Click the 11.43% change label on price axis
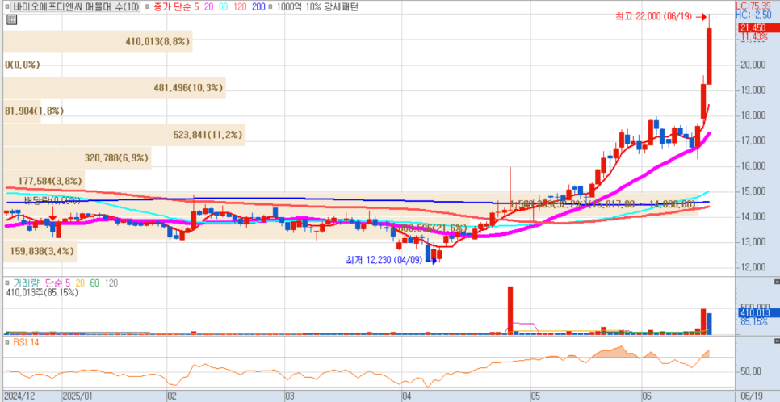The image size is (780, 402). click(753, 37)
